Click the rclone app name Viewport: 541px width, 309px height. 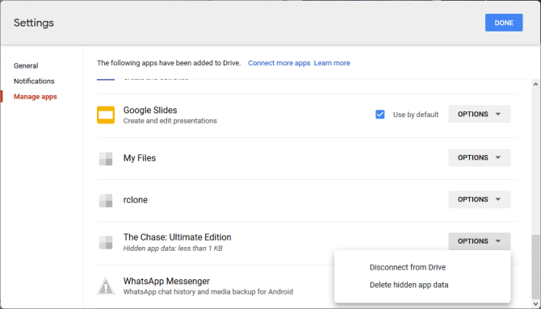[136, 199]
